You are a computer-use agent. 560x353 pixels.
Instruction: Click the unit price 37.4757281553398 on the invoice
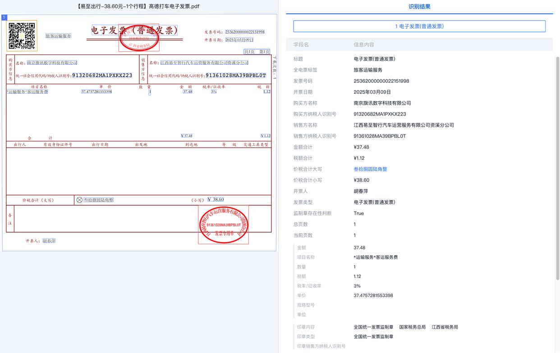pos(96,91)
